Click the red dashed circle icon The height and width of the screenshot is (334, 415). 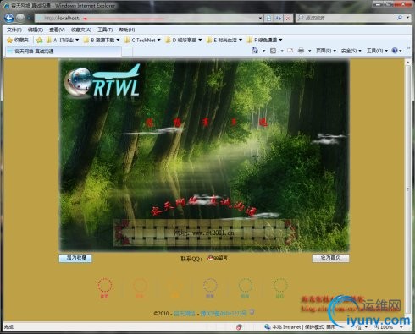tap(105, 286)
